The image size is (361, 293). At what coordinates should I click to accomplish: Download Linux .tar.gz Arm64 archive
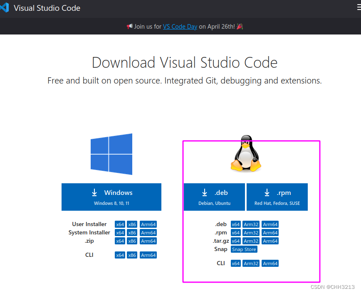coord(270,241)
